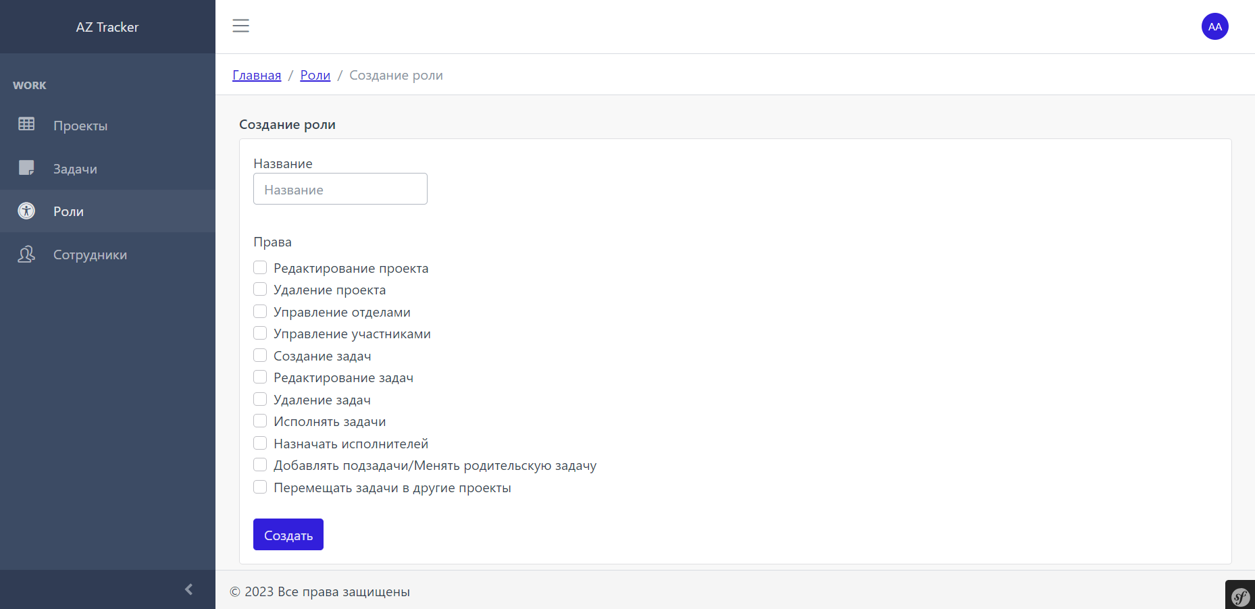Enable the Редактирование проекта permission
This screenshot has height=609, width=1255.
click(260, 267)
